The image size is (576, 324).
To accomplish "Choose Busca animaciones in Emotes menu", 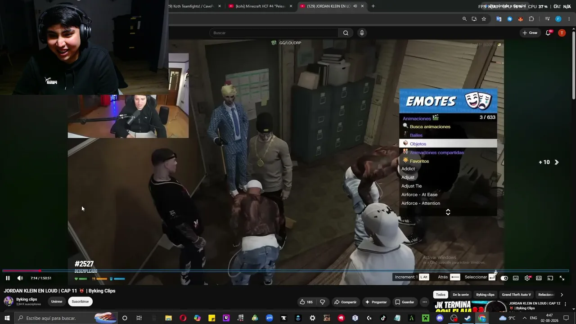I will [448, 126].
